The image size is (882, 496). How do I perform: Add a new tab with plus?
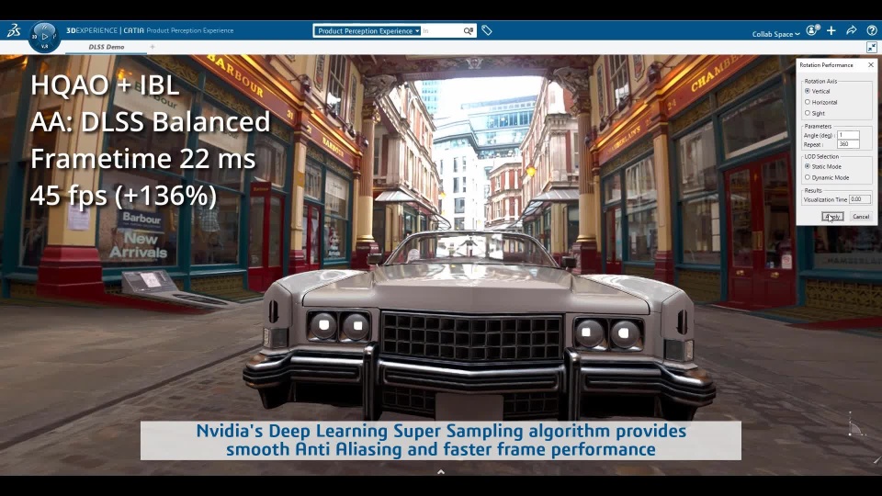point(152,47)
